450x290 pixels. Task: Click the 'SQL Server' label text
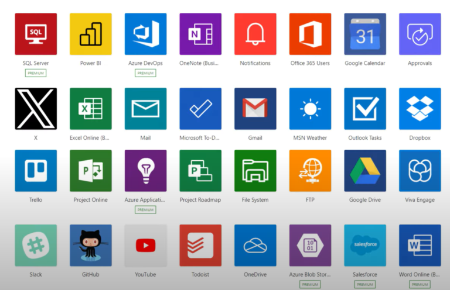tap(36, 63)
